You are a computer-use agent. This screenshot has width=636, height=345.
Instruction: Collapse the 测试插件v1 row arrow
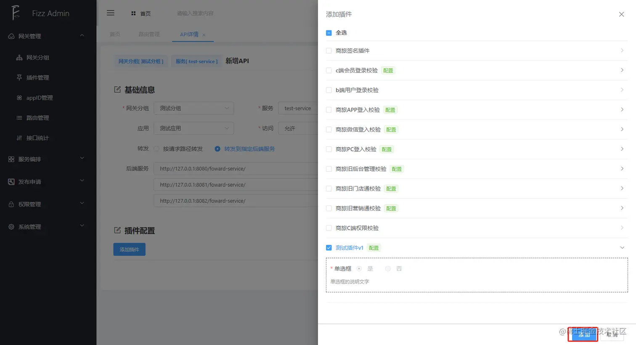coord(622,248)
